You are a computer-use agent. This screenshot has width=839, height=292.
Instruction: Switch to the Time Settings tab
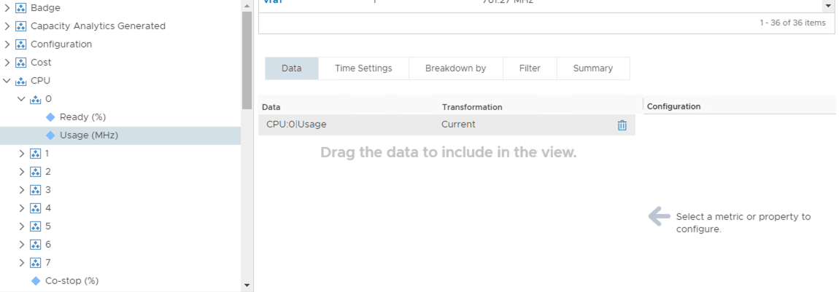[363, 68]
